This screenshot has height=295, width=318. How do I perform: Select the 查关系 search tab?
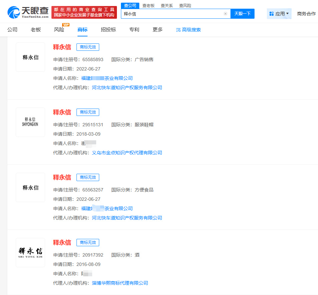coord(167,6)
